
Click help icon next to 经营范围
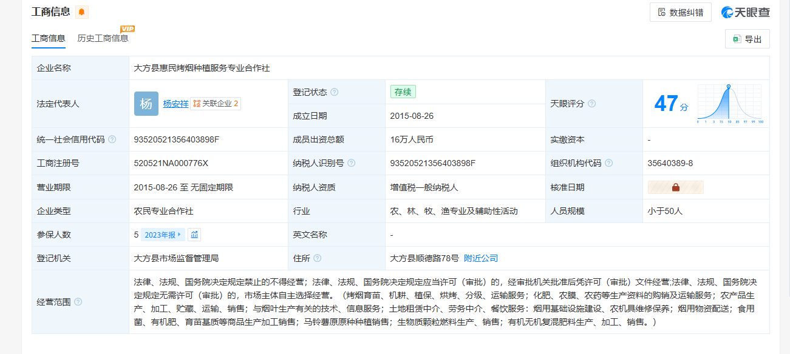[x=78, y=302]
